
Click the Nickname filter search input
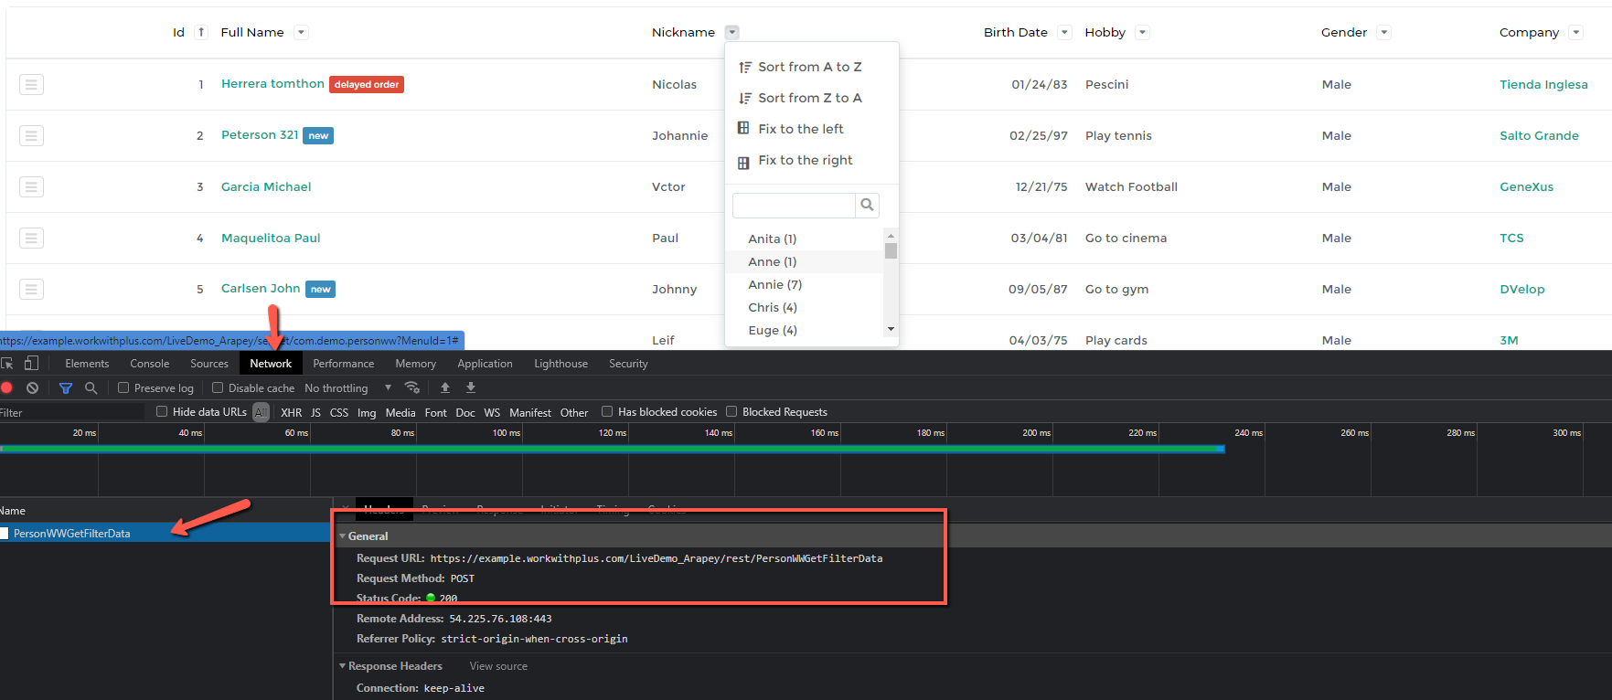(x=794, y=205)
